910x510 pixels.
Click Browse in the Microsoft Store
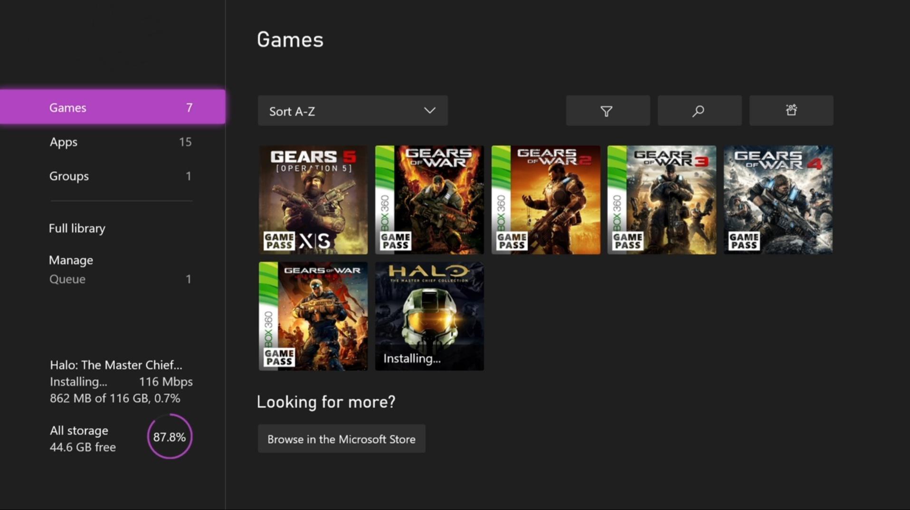click(x=341, y=439)
